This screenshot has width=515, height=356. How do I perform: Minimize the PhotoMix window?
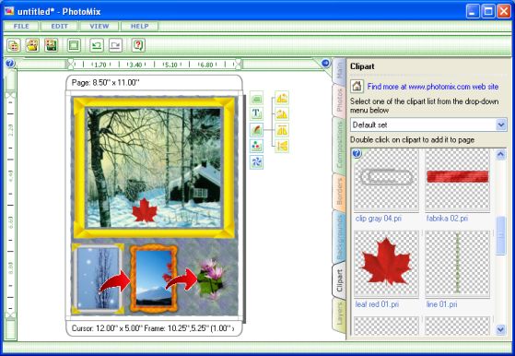tap(473, 11)
